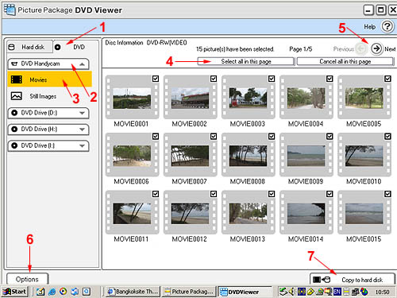Expand DVD Drive (I:) dropdown arrow

coord(82,146)
